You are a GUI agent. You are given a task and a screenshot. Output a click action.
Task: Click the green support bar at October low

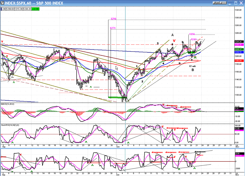[x=117, y=97]
